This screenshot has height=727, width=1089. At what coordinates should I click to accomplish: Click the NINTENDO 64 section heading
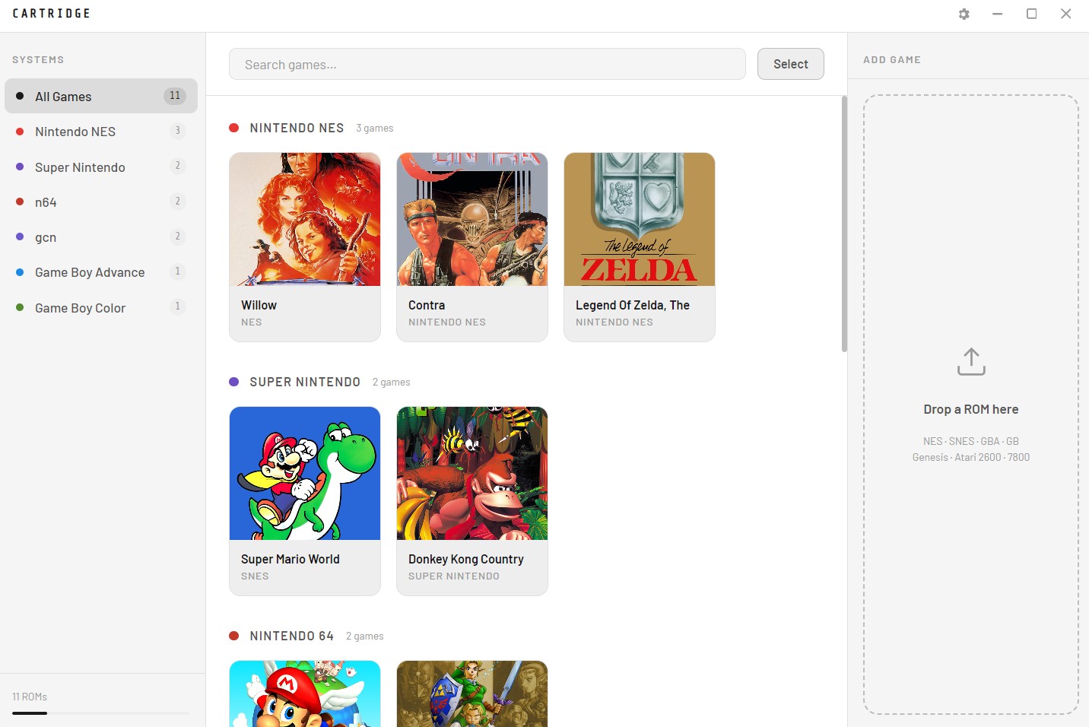[292, 636]
